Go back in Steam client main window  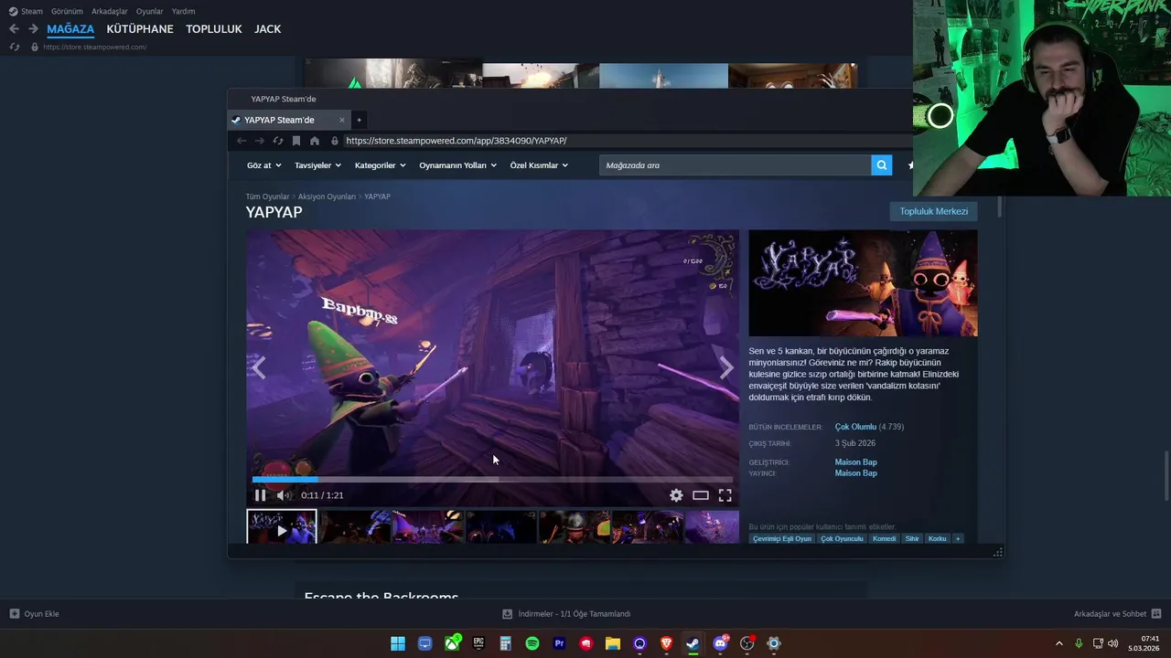(14, 29)
